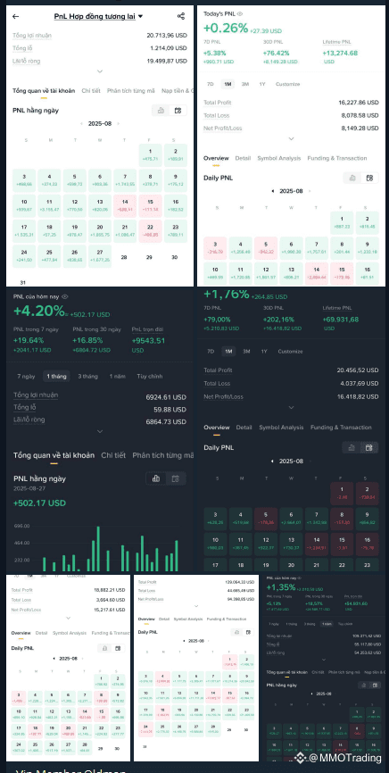This screenshot has height=773, width=389.
Task: Go back using arrow beside PnL Hợp đồng tương lai
Action: (16, 16)
